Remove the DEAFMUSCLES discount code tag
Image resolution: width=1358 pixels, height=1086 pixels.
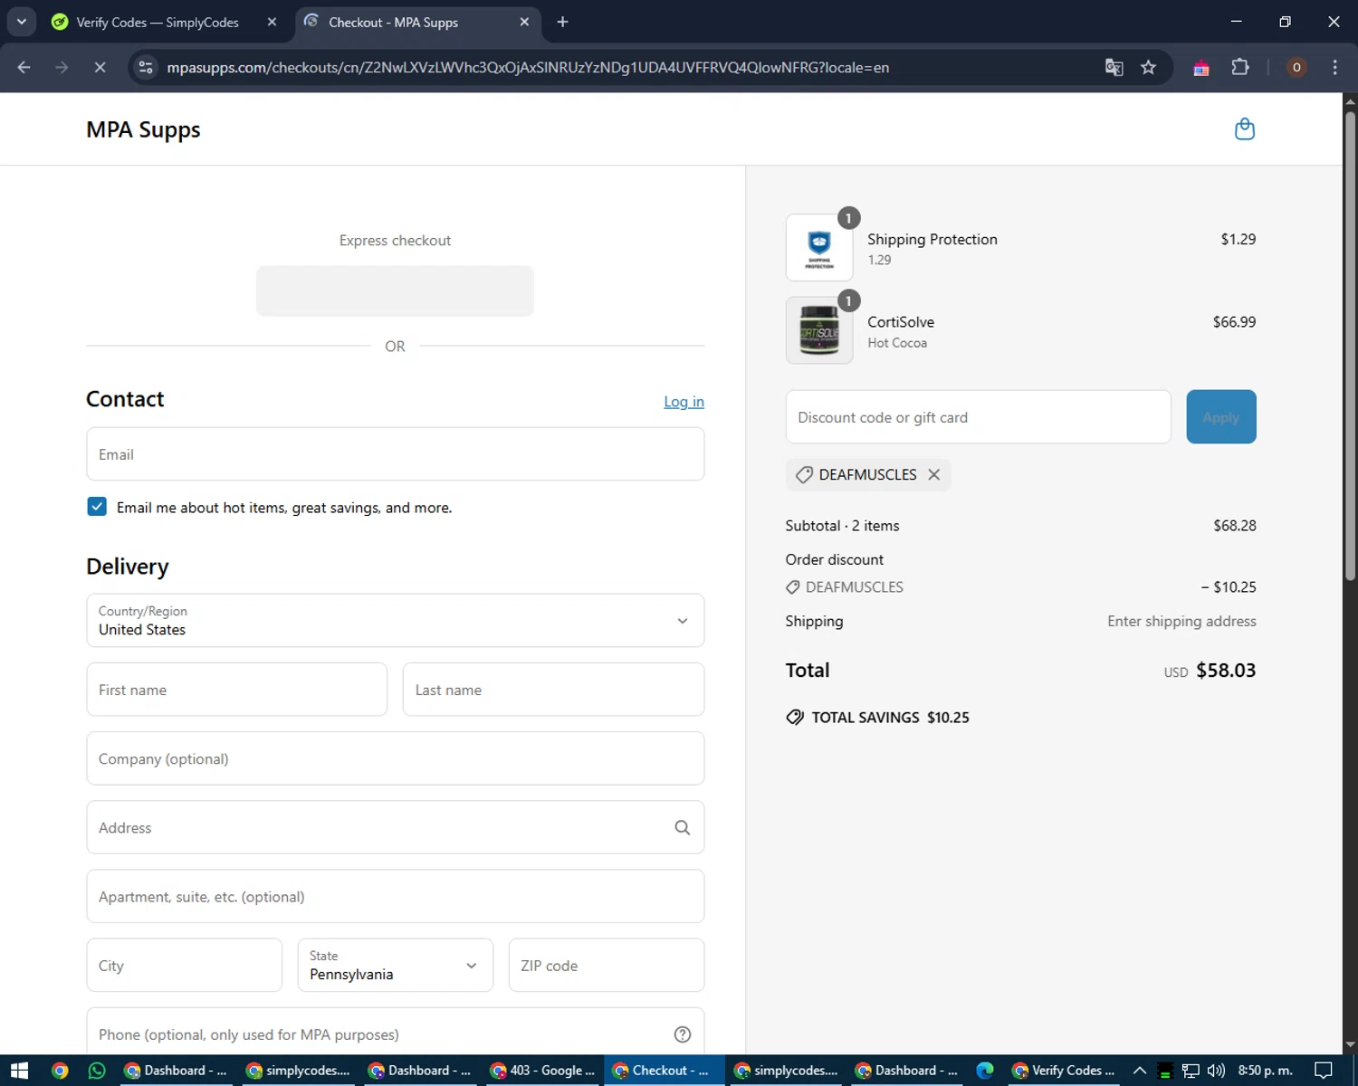[933, 474]
